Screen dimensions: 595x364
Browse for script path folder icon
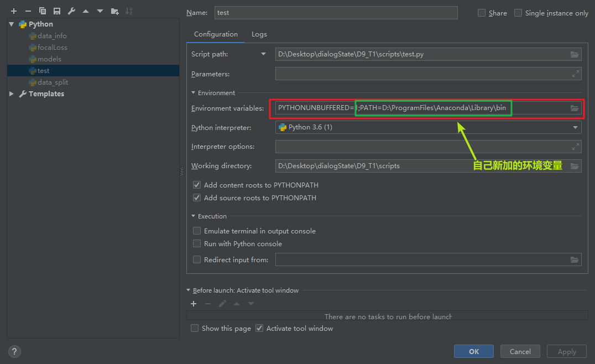pos(575,54)
